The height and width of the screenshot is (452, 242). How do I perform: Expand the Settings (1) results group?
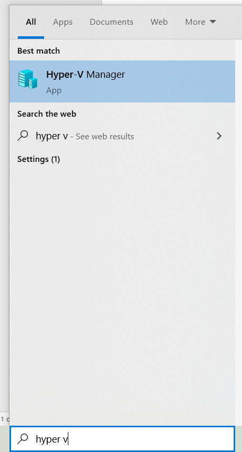click(x=38, y=159)
